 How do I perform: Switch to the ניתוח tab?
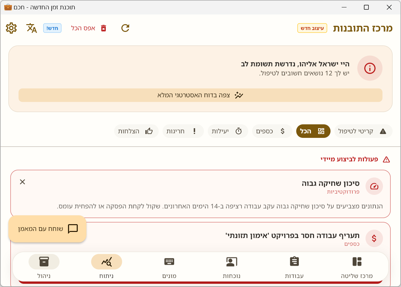pyautogui.click(x=107, y=262)
